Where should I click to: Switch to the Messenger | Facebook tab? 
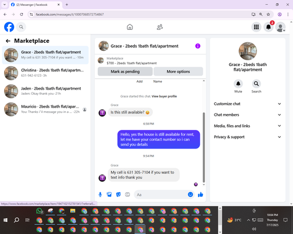point(36,5)
